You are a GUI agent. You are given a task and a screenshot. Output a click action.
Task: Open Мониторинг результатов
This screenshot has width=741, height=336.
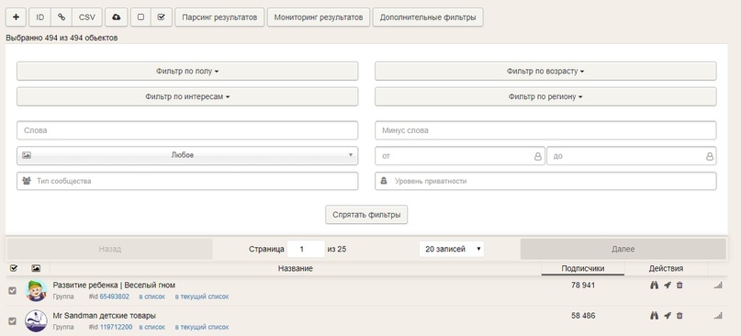319,17
